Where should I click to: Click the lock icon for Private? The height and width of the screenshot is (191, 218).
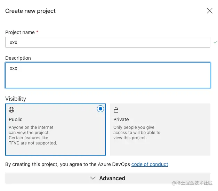click(116, 110)
